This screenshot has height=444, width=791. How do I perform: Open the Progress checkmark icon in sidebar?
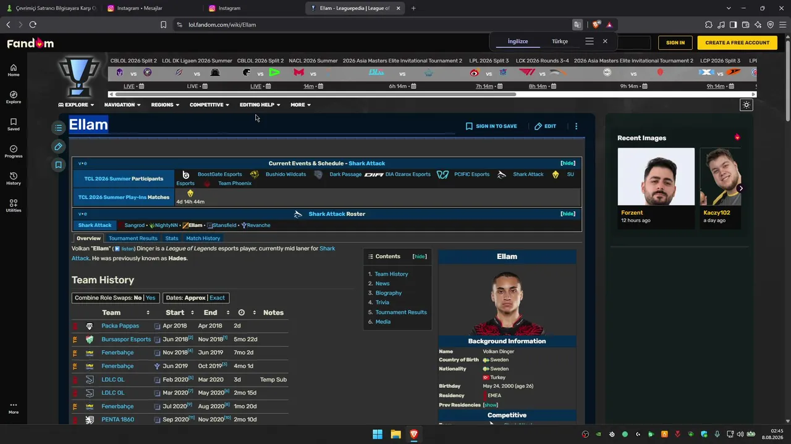[14, 152]
